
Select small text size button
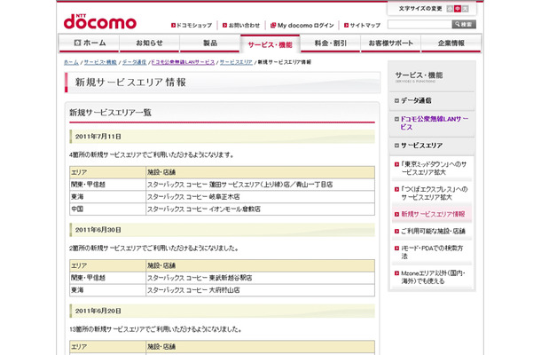click(x=450, y=9)
